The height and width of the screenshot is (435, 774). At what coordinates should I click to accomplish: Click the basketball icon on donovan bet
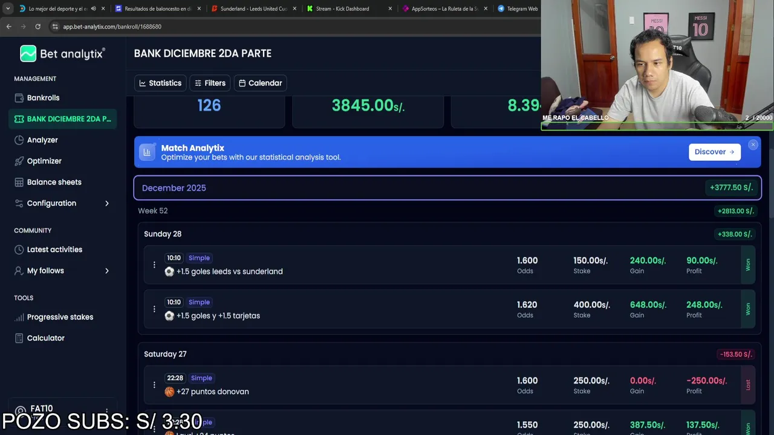click(x=169, y=391)
